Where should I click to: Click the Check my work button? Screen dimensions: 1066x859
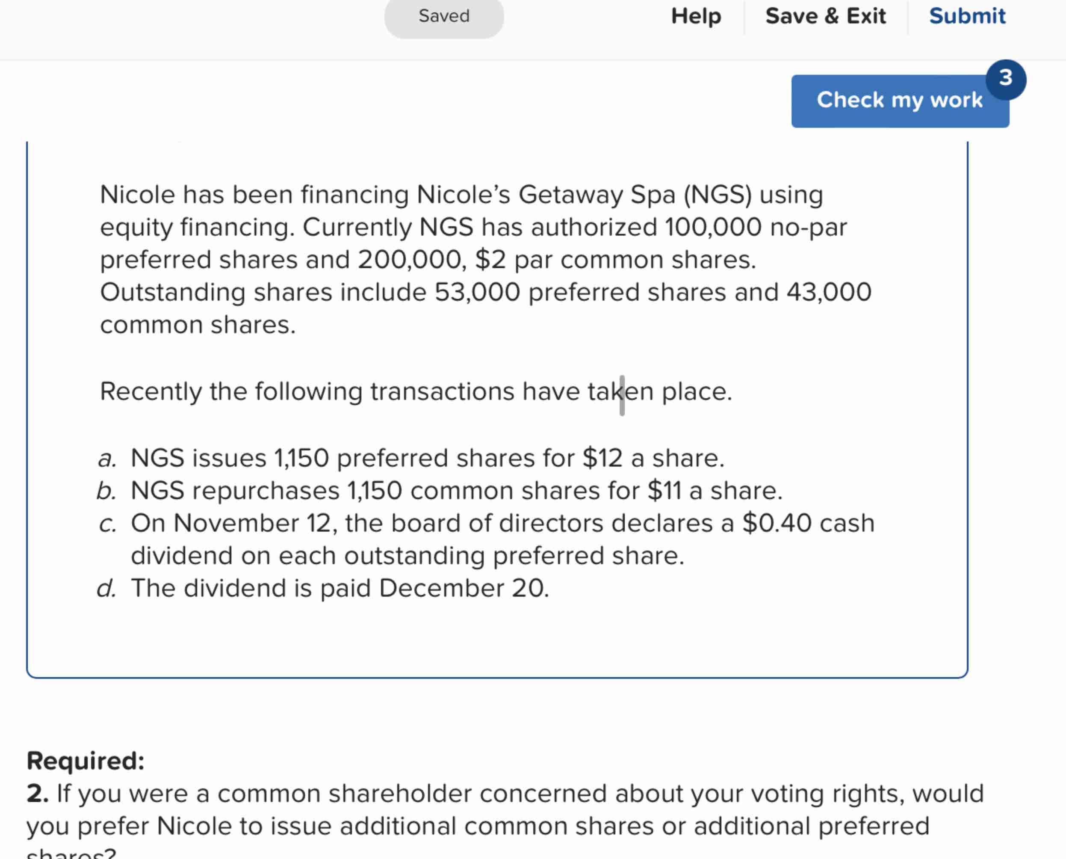click(899, 101)
